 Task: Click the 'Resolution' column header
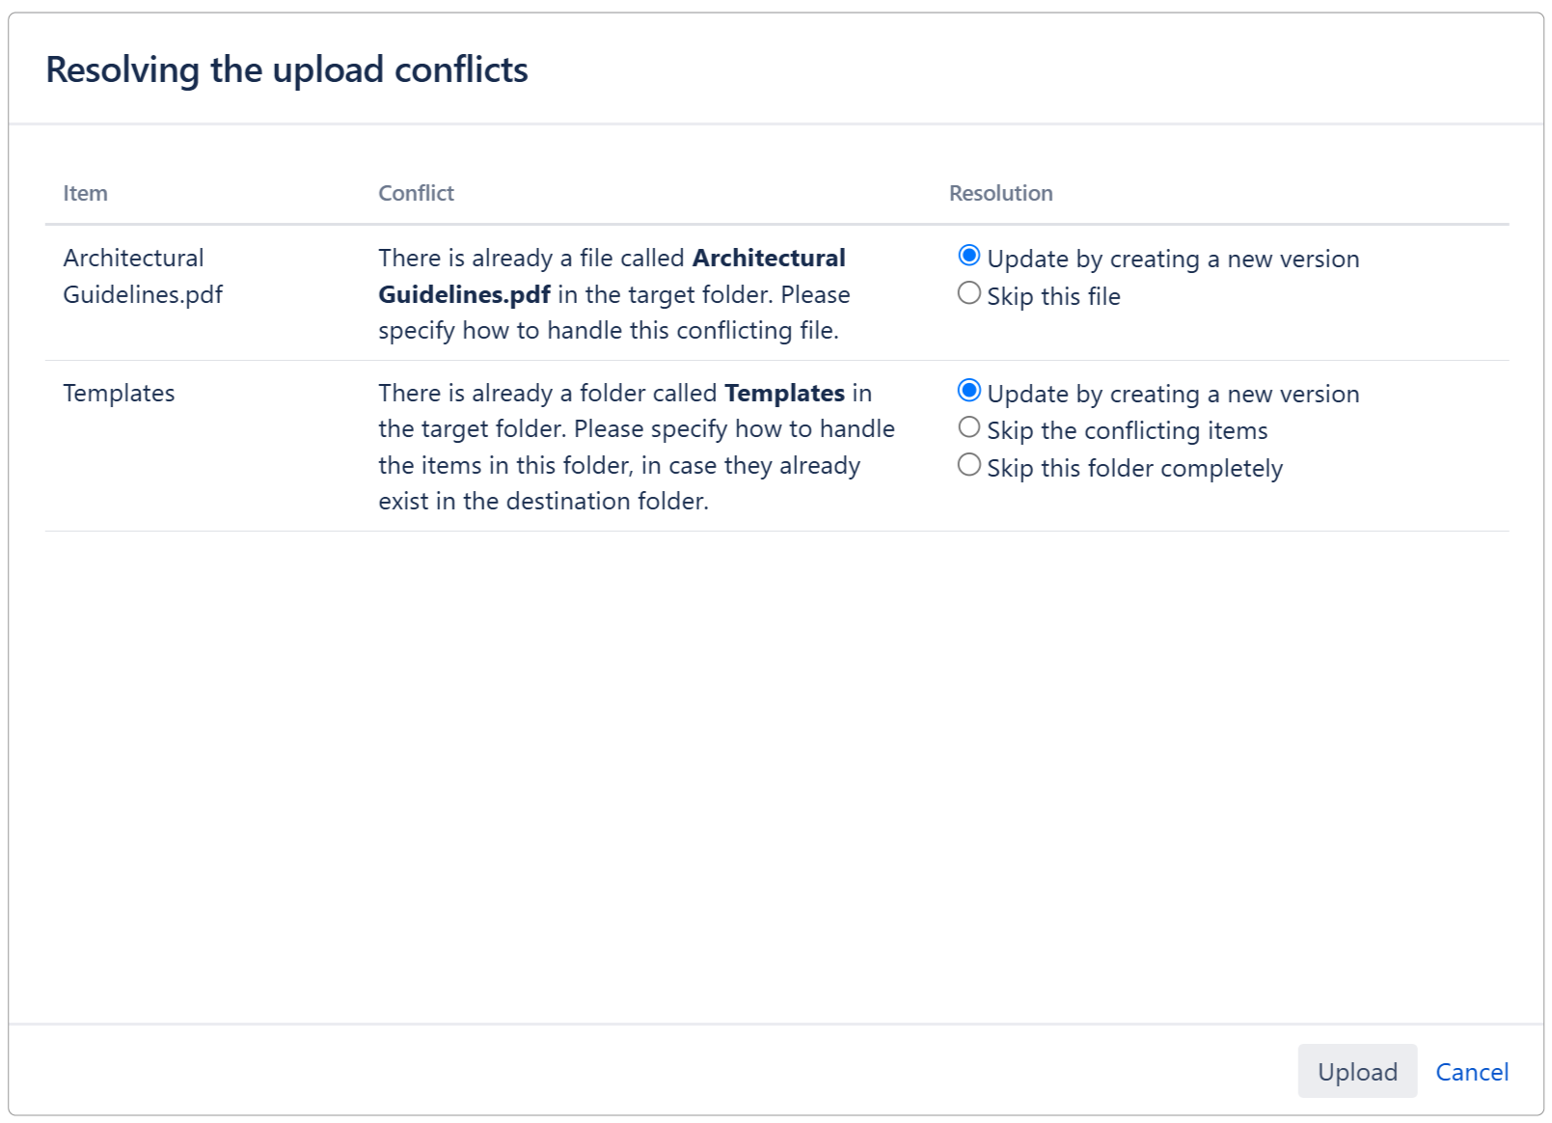pyautogui.click(x=1001, y=193)
